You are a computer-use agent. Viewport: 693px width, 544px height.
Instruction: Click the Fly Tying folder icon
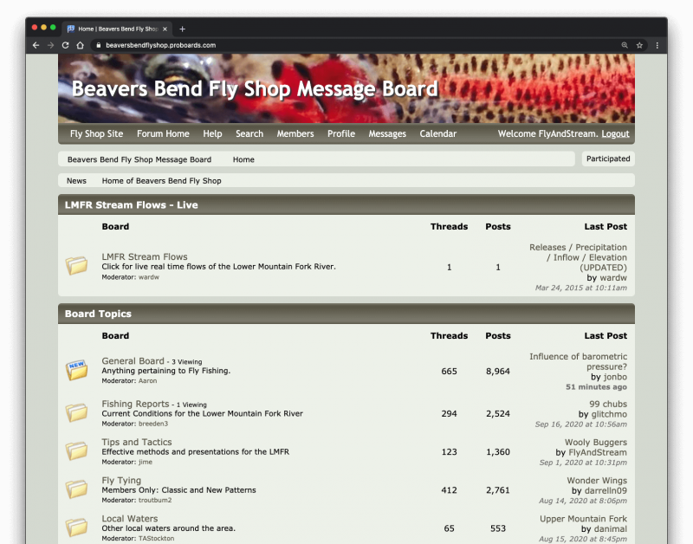76,489
